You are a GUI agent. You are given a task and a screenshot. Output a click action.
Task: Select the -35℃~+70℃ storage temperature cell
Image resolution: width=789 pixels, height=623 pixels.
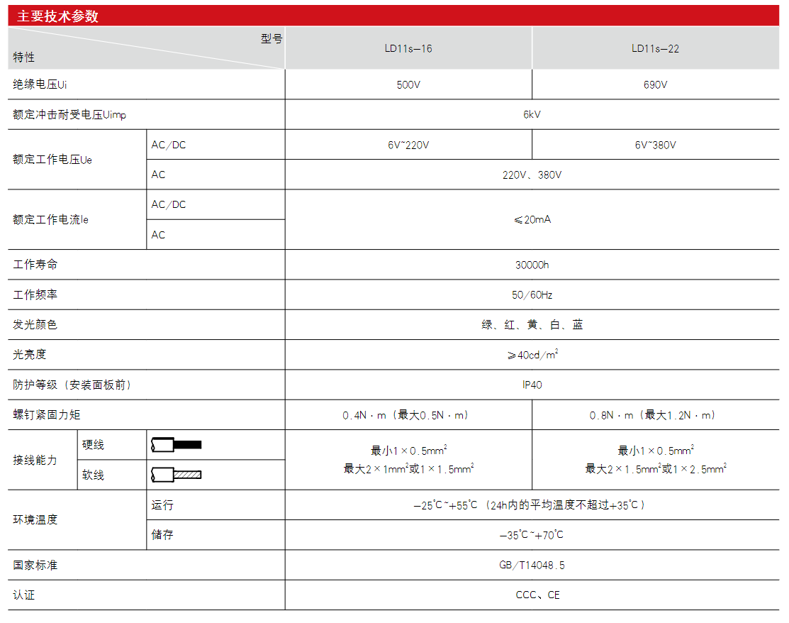(x=532, y=535)
